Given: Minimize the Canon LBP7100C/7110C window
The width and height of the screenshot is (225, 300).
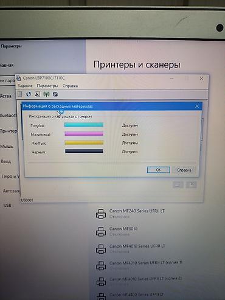Looking at the screenshot, I should tap(171, 78).
